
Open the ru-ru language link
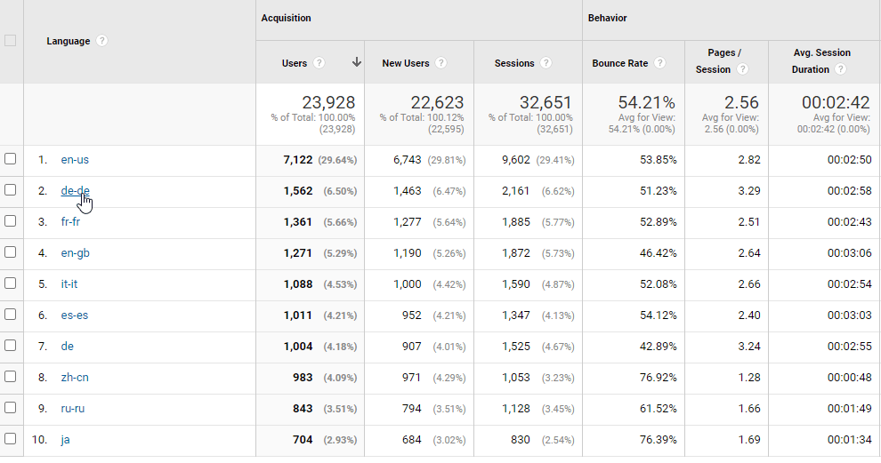72,409
